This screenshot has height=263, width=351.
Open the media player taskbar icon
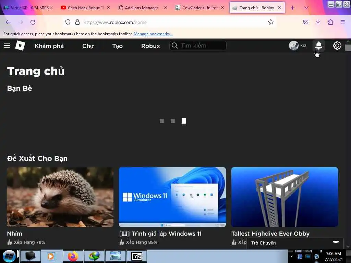51,256
